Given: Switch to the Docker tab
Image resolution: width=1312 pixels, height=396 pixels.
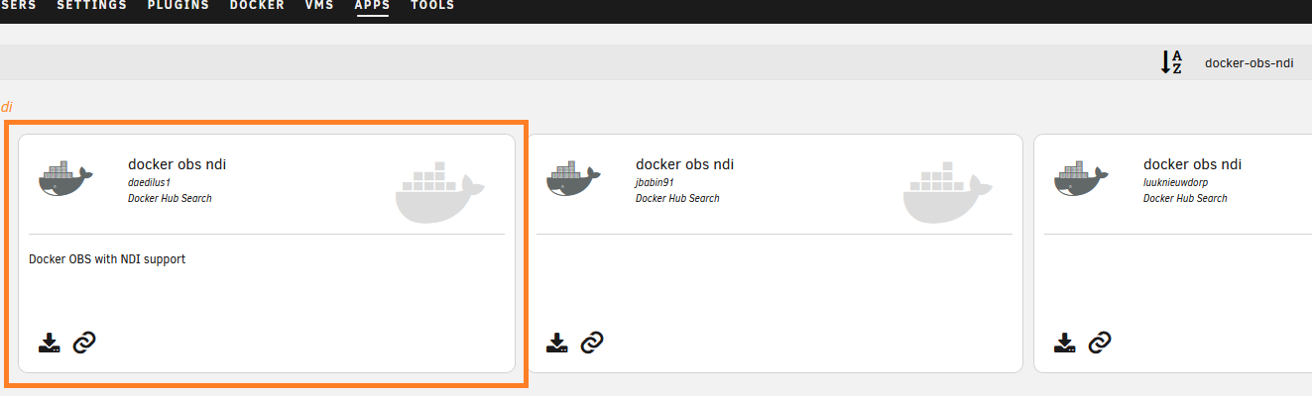Looking at the screenshot, I should pos(257,6).
